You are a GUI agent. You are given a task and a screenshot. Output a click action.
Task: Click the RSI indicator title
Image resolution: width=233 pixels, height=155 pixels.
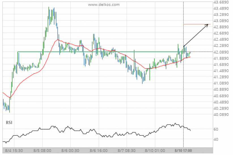pos(9,123)
